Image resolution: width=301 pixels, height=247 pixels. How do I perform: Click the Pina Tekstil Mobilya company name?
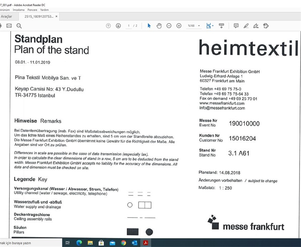[48, 78]
